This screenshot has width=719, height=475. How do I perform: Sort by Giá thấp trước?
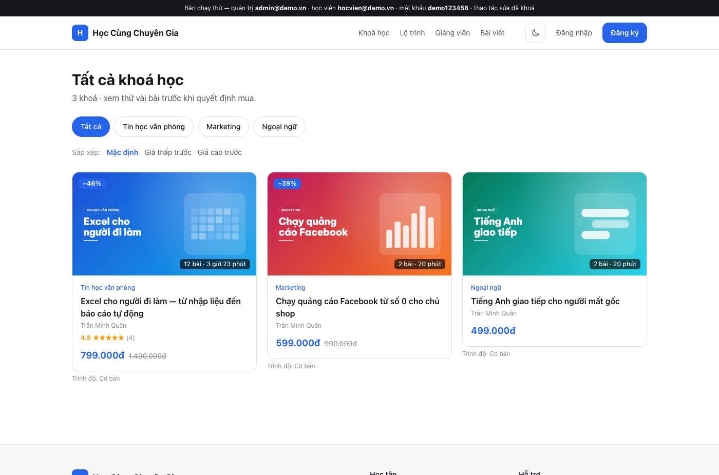click(x=168, y=152)
